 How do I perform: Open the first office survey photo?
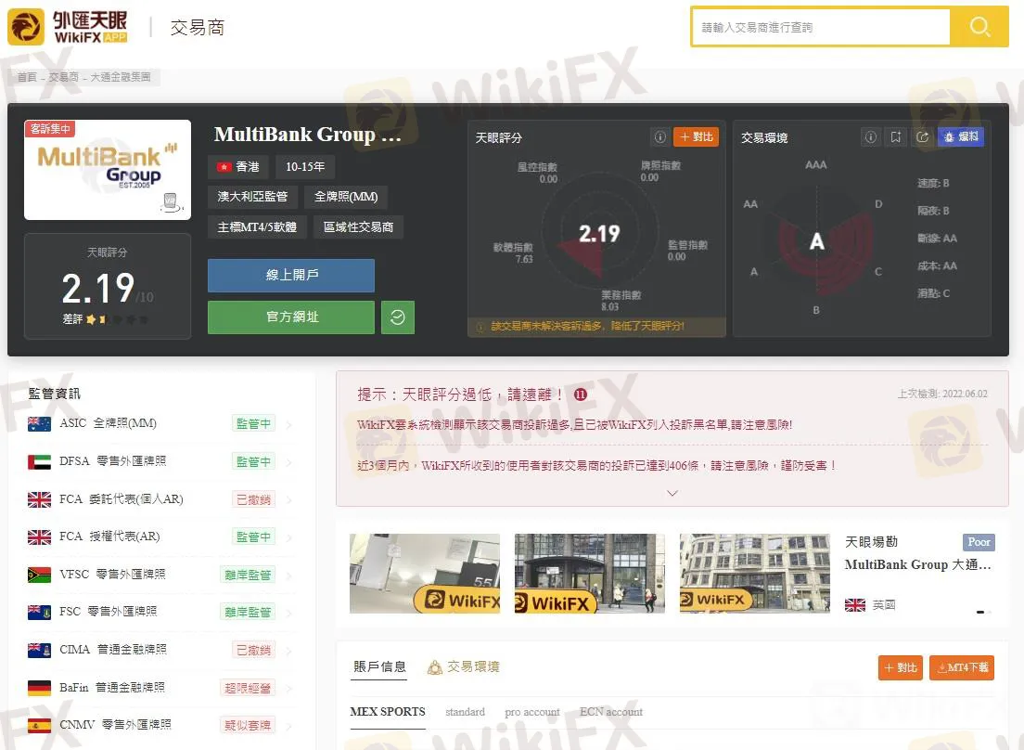pos(425,574)
